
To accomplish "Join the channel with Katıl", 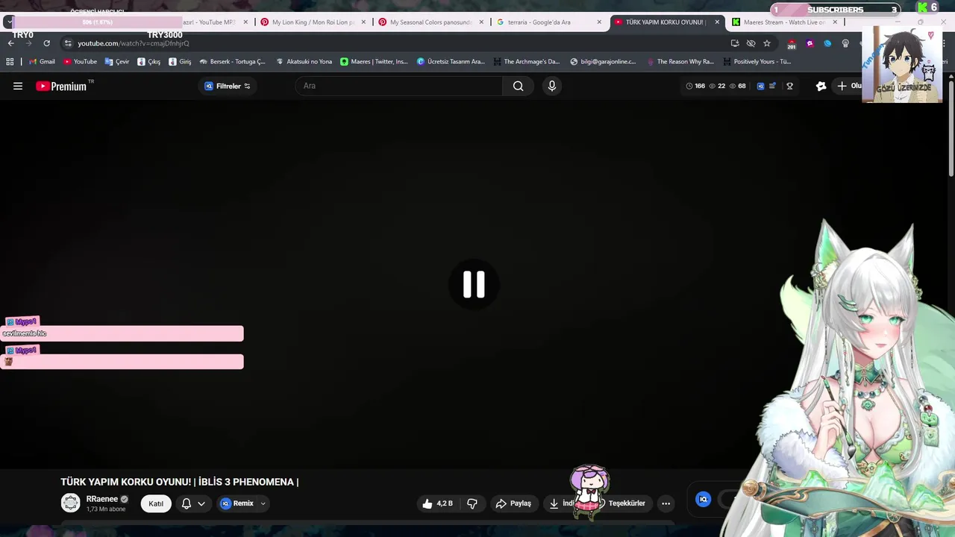I will coord(156,503).
